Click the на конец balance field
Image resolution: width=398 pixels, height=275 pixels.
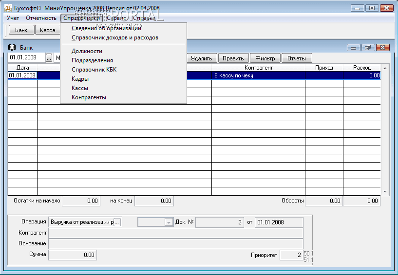pos(154,201)
